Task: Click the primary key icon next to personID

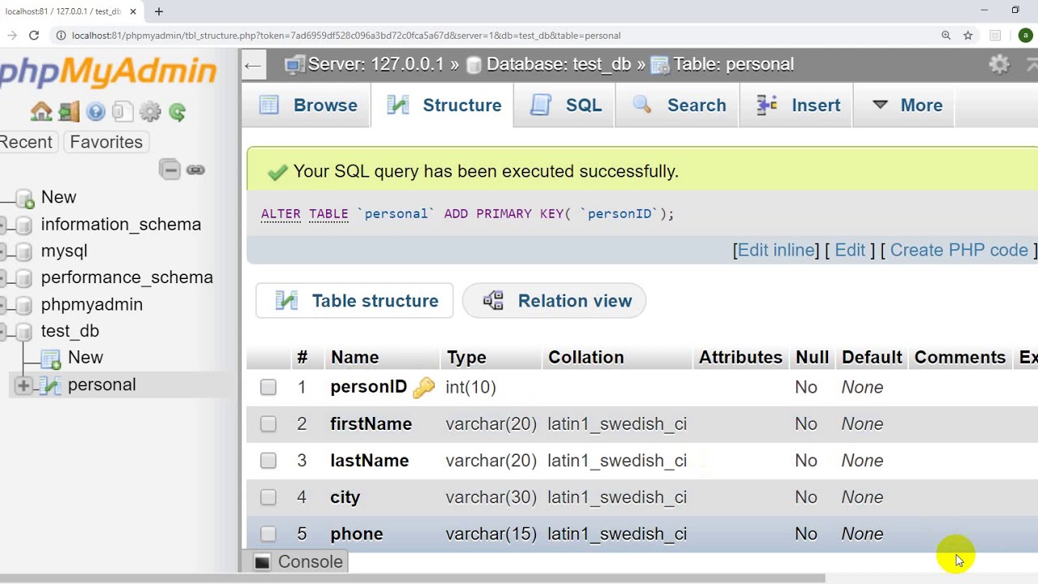Action: (x=423, y=388)
